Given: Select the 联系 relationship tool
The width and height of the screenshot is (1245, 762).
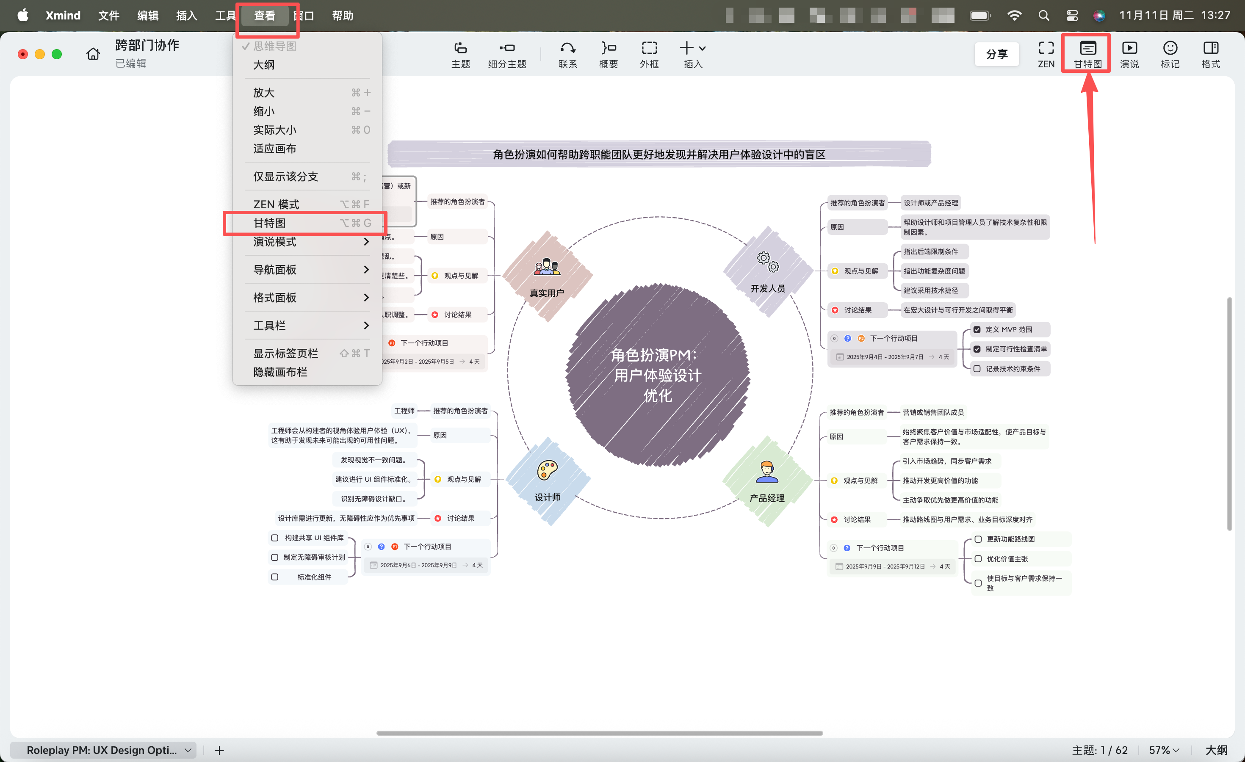Looking at the screenshot, I should pos(567,49).
